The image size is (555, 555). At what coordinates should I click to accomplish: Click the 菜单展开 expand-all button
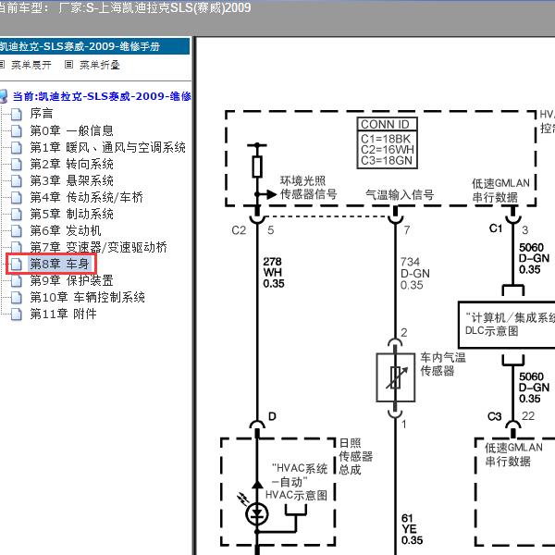pyautogui.click(x=31, y=65)
